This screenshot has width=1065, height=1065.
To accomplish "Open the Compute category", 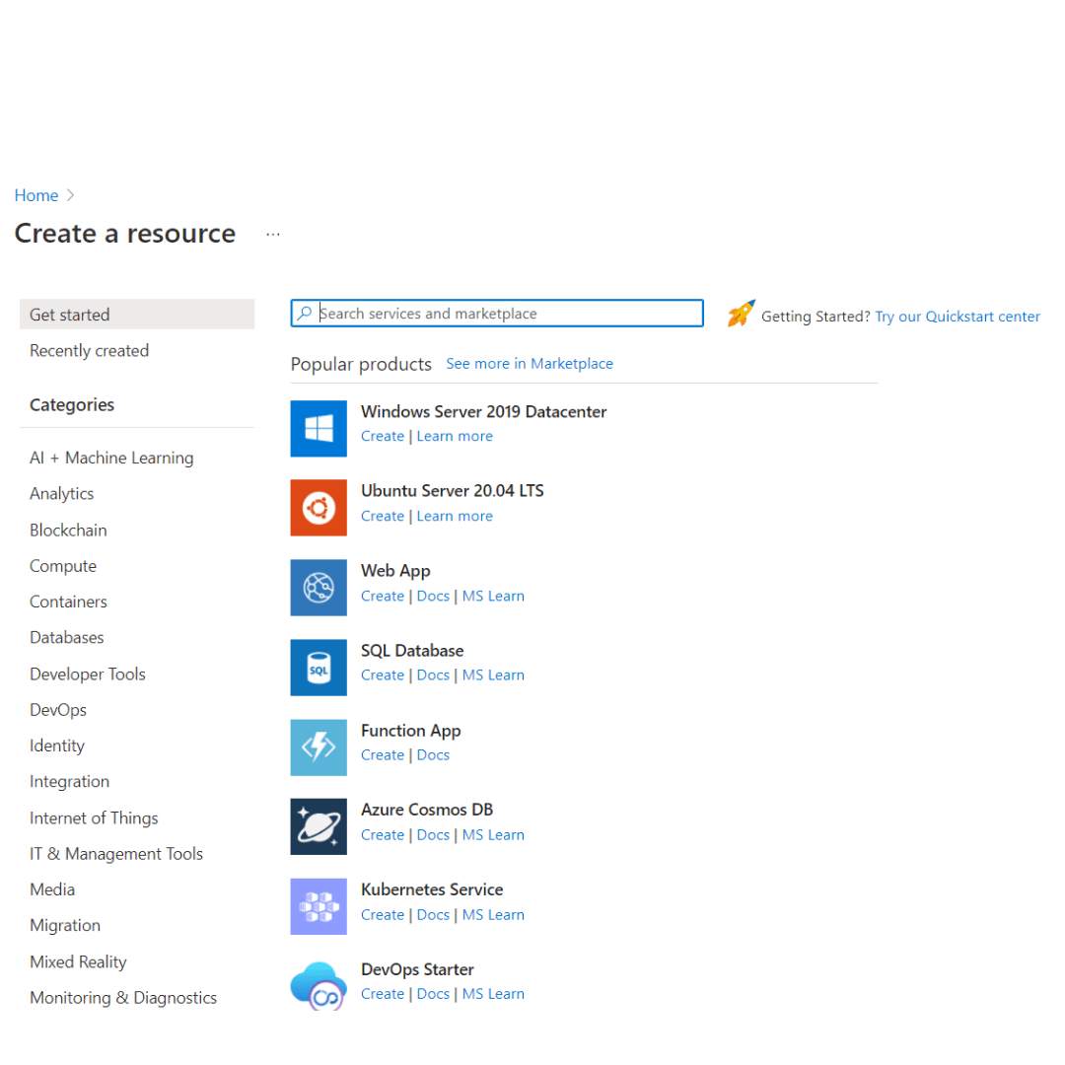I will [x=63, y=566].
